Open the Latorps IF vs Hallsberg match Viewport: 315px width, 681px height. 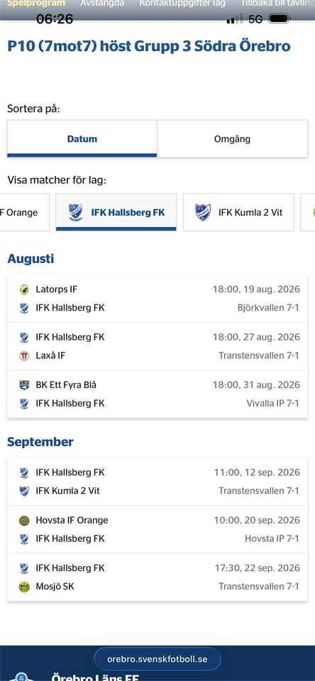click(x=157, y=299)
